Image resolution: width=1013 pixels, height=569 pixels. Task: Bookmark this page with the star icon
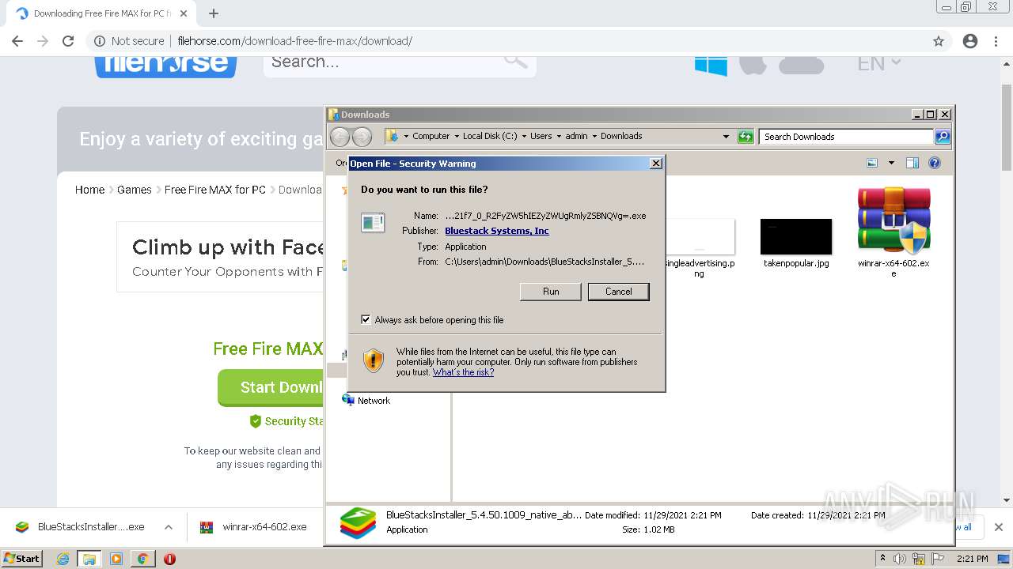click(x=939, y=41)
